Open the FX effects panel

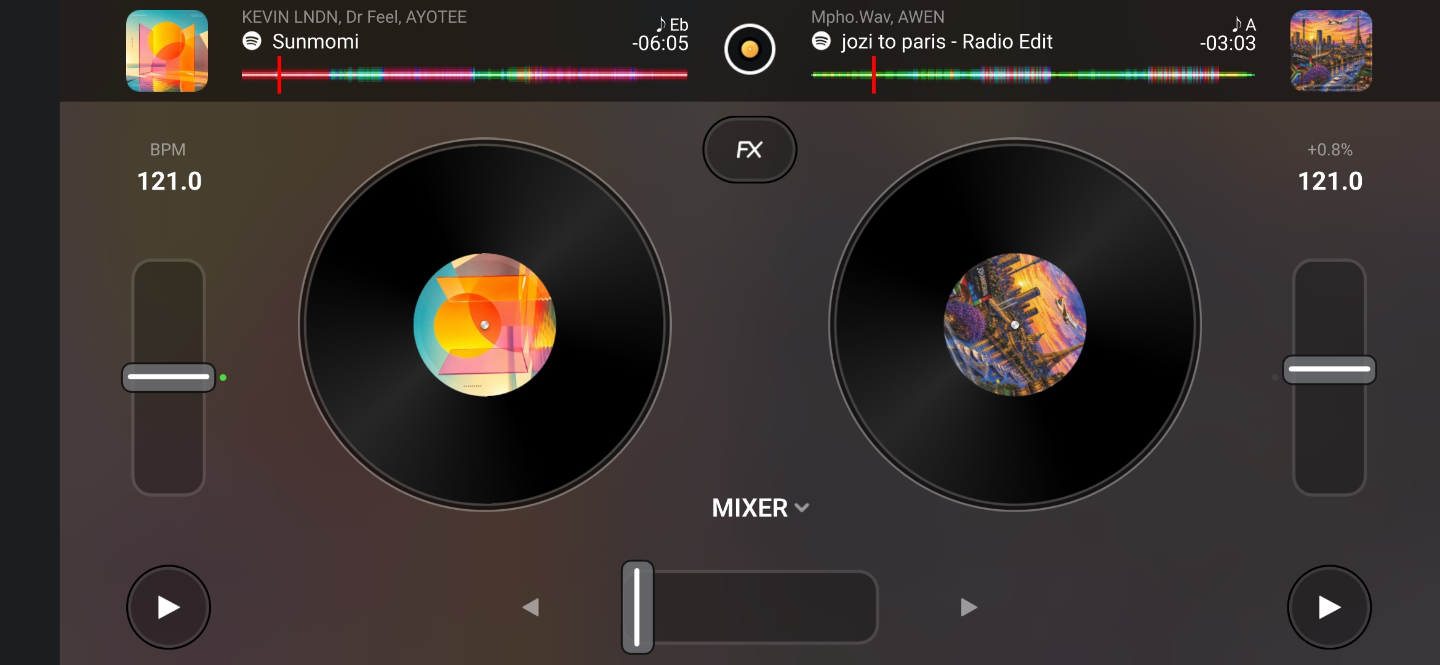click(x=750, y=150)
